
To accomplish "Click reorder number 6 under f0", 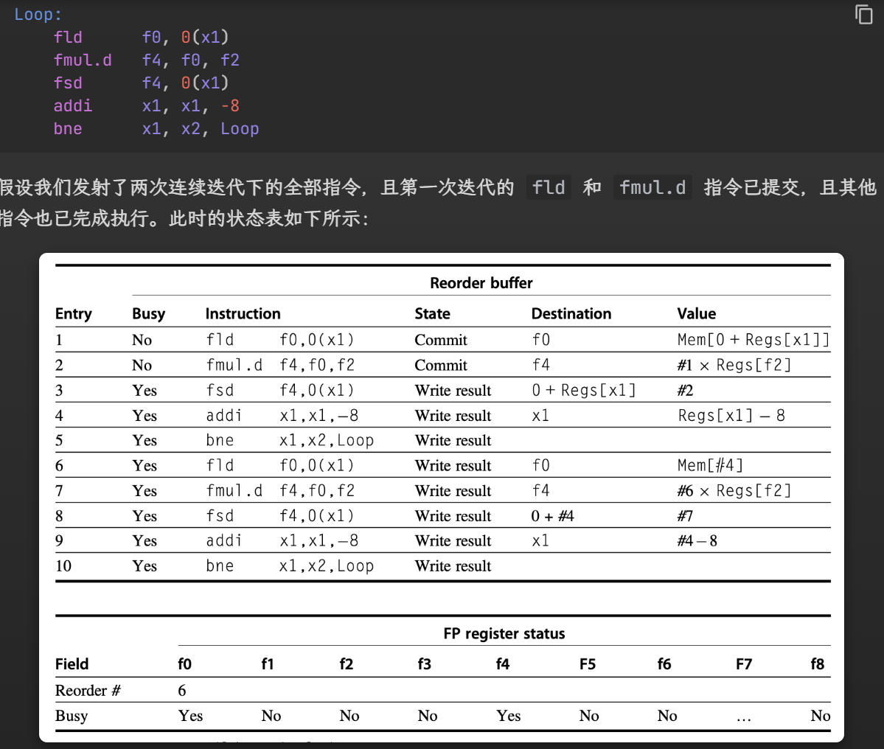I will coord(182,690).
